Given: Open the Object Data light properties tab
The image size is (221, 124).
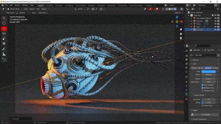Looking at the screenshot, I should click(186, 94).
